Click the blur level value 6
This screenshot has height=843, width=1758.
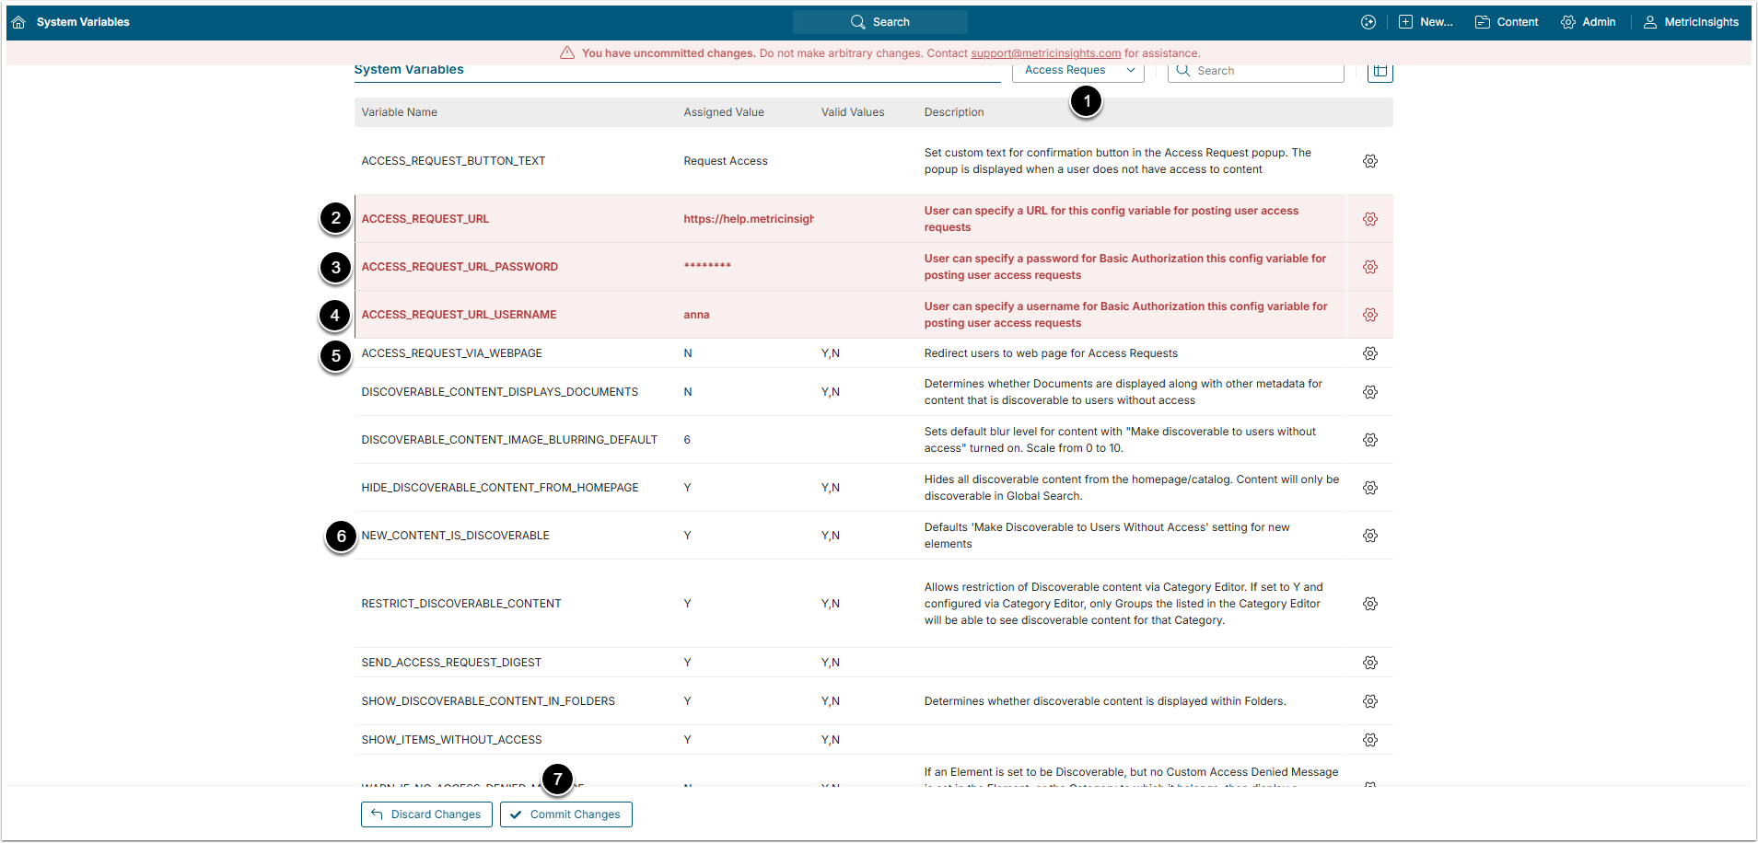pos(687,440)
